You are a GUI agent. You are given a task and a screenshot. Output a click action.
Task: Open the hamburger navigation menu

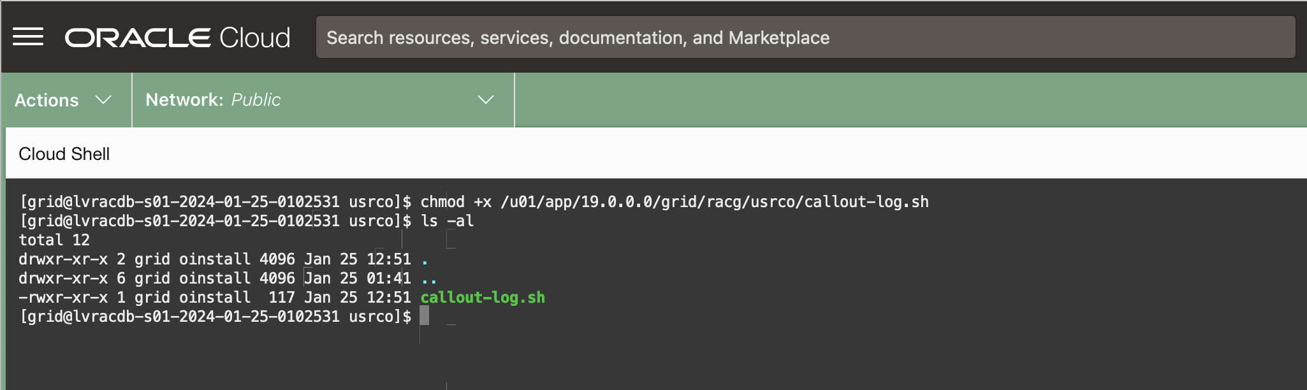coord(28,37)
